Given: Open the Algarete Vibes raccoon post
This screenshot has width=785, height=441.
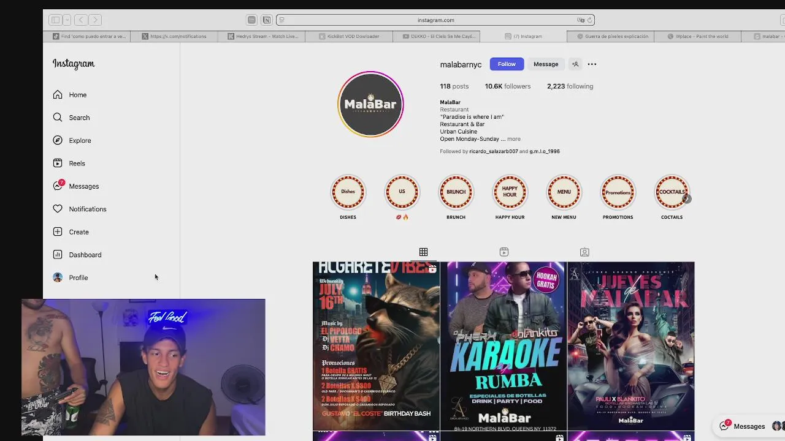Looking at the screenshot, I should pyautogui.click(x=376, y=346).
